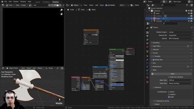Enable the Indirect contribution checkbox
This screenshot has width=194, height=109.
coord(169,94)
